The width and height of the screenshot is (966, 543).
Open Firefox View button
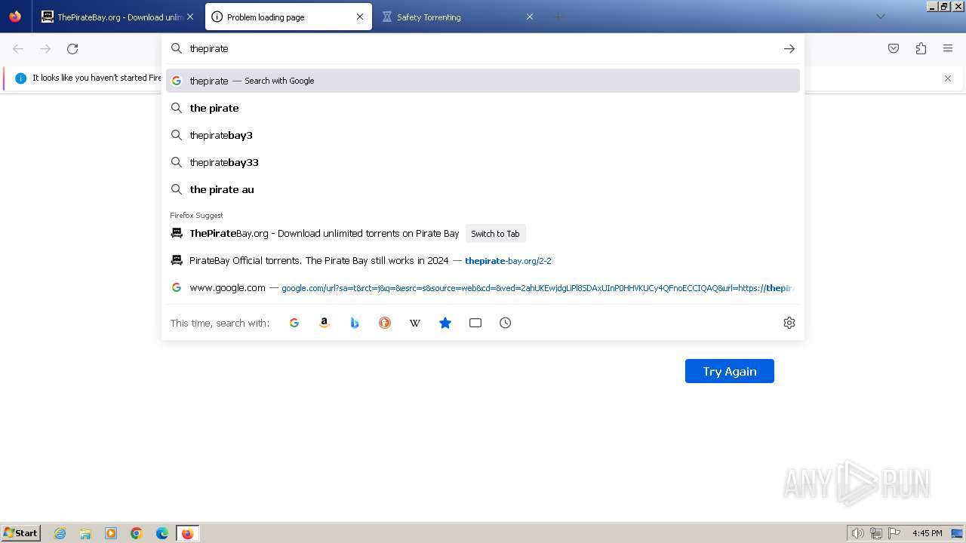coord(15,17)
